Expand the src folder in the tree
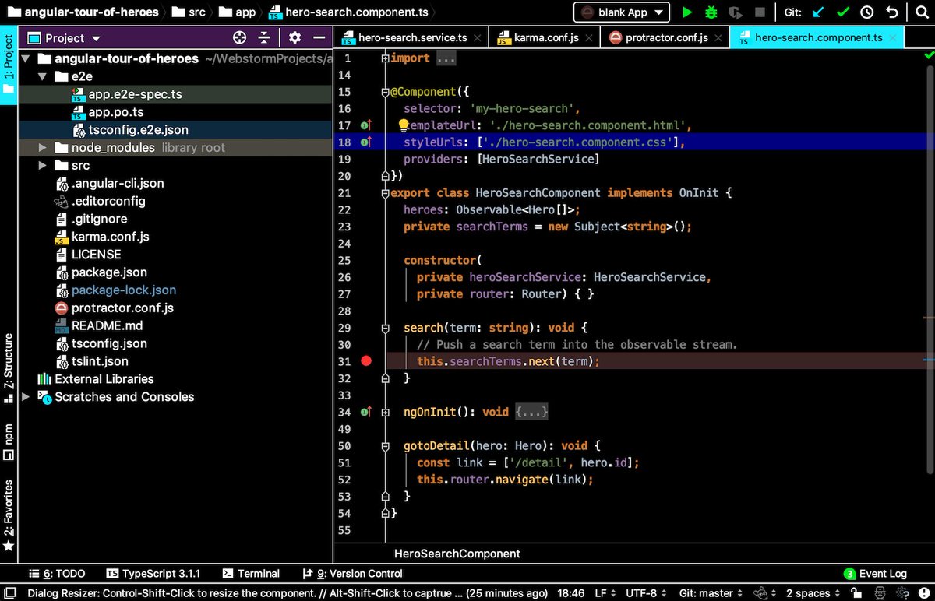This screenshot has width=935, height=601. point(44,165)
